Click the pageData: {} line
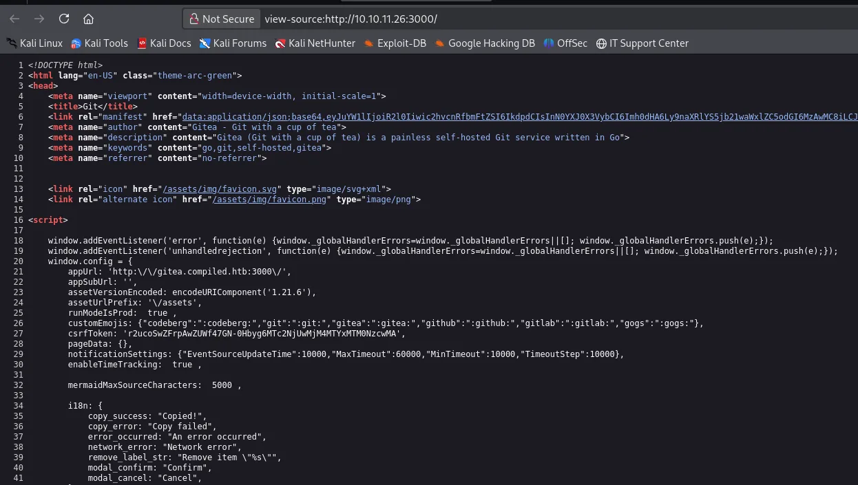Viewport: 858px width, 485px height. pyautogui.click(x=100, y=344)
